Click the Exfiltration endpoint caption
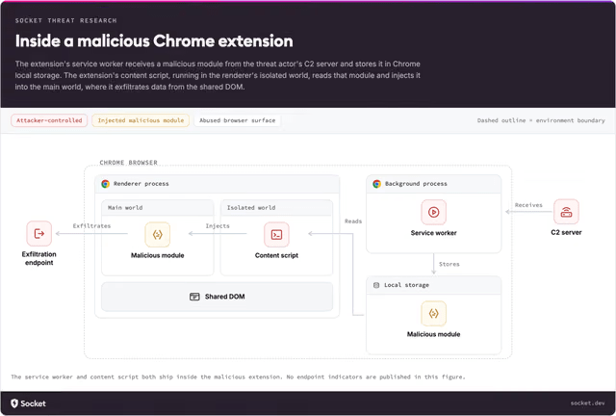 (38, 258)
